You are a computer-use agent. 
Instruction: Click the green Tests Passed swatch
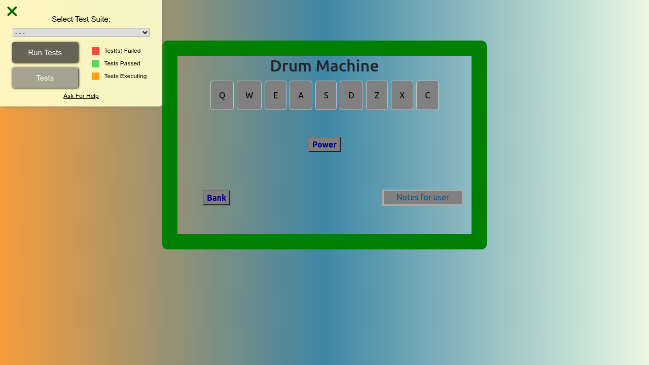point(95,63)
